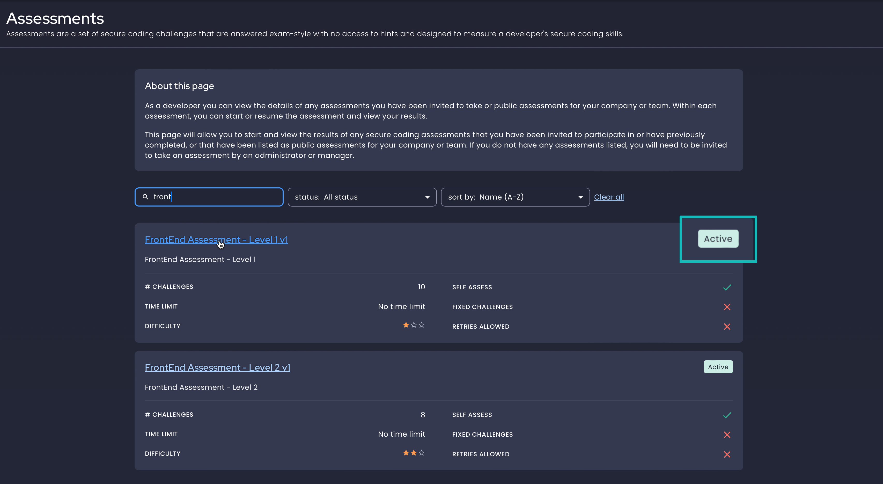Click the 'About this page' heading

coord(179,86)
